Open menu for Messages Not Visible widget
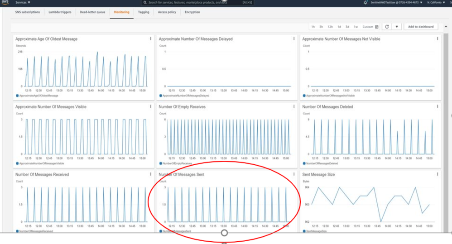The height and width of the screenshot is (244, 452). point(438,38)
